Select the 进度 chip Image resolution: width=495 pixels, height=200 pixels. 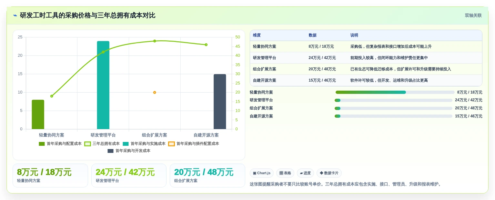(305, 173)
